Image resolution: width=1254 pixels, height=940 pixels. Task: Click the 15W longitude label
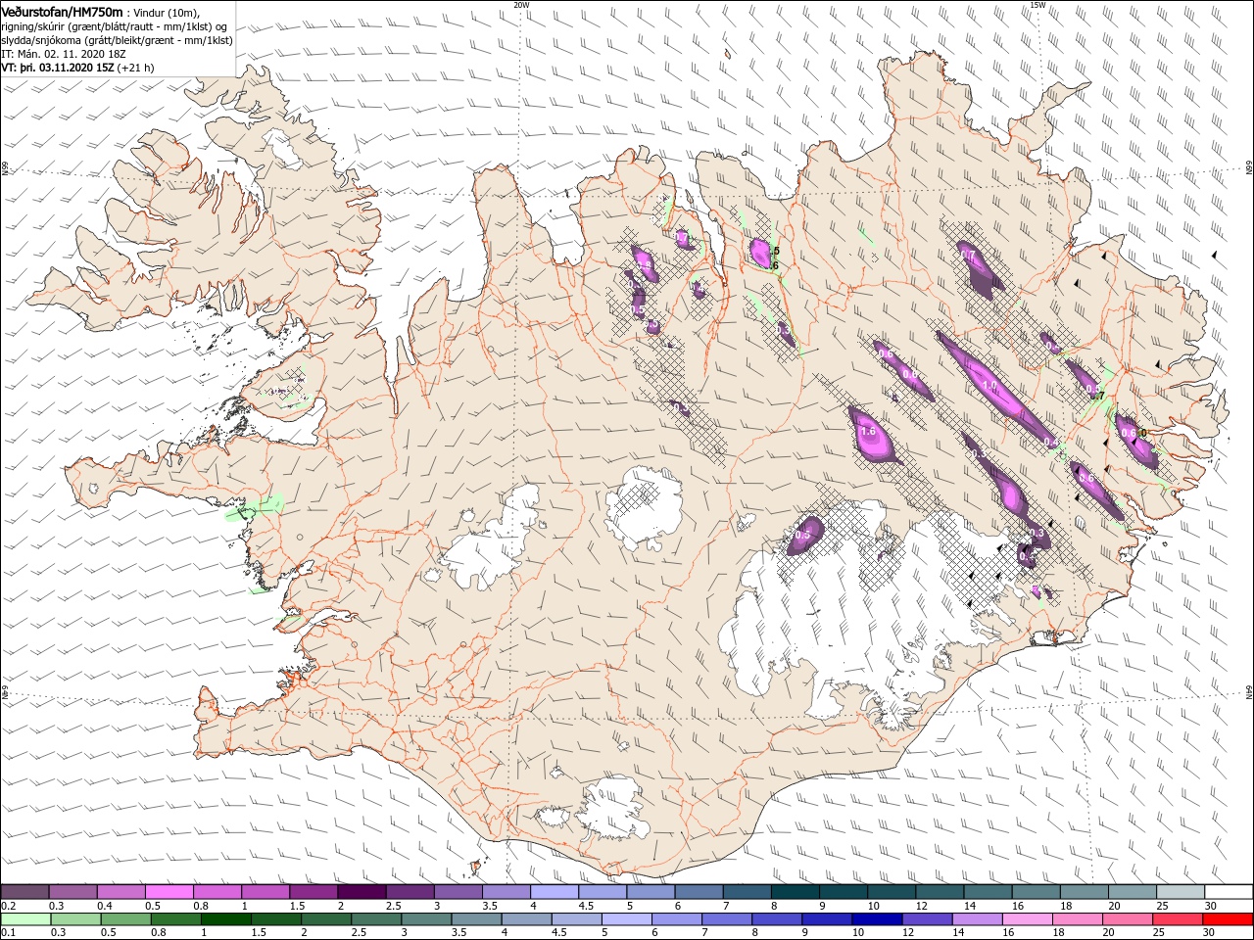pos(1037,5)
